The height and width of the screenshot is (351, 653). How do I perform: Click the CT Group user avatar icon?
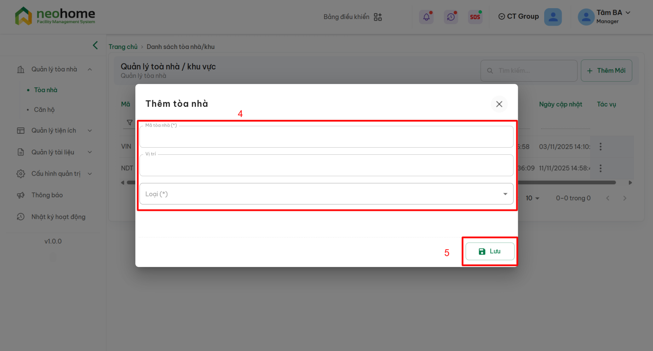(x=553, y=17)
